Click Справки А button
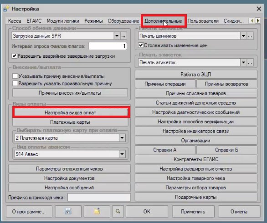Viewport: 267px width, 223px height. click(165, 150)
